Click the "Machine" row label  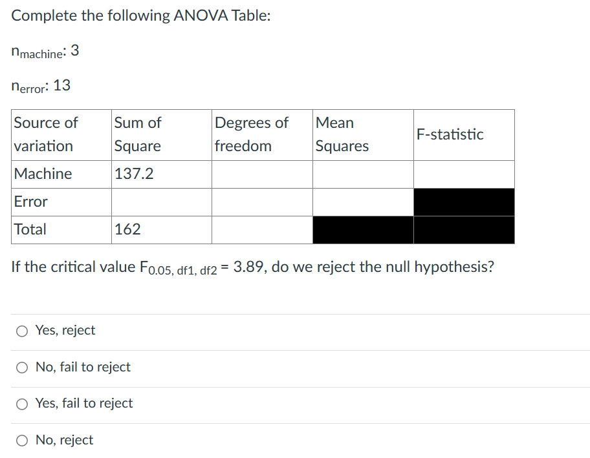[x=43, y=174]
